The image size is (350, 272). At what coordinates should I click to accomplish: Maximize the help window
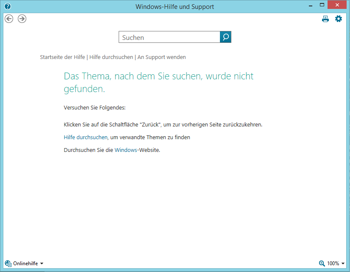point(322,5)
